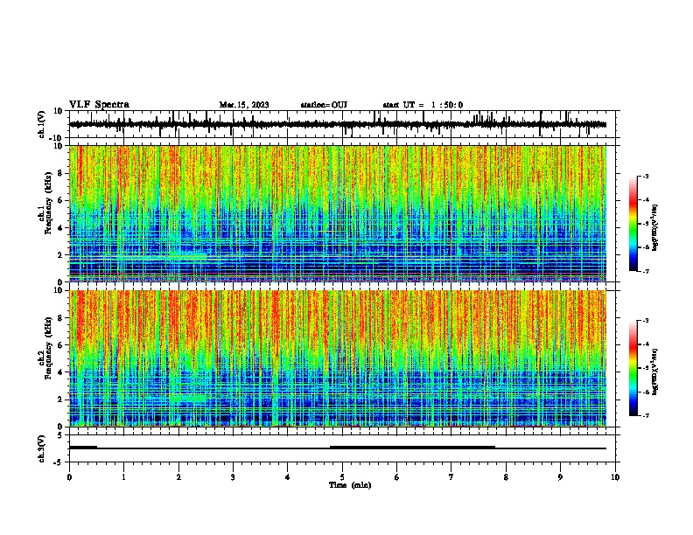Click the date 'Mar.15, 2023' label
Viewport: 693px width, 535px height.
244,105
